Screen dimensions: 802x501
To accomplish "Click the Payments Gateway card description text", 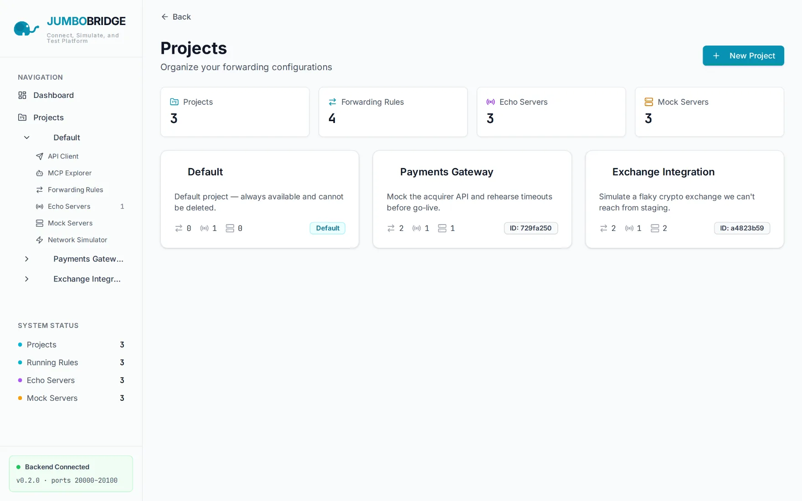I will (x=469, y=202).
